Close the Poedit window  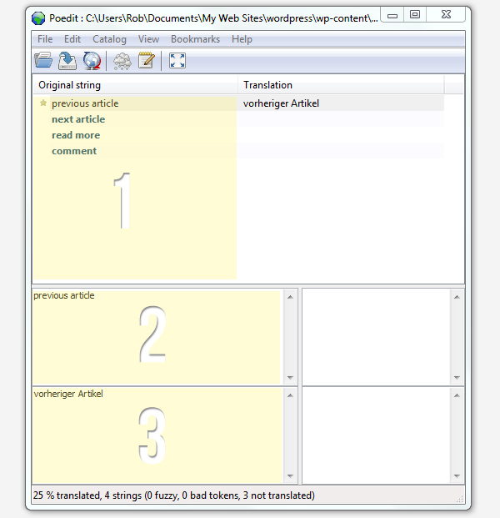click(x=446, y=14)
